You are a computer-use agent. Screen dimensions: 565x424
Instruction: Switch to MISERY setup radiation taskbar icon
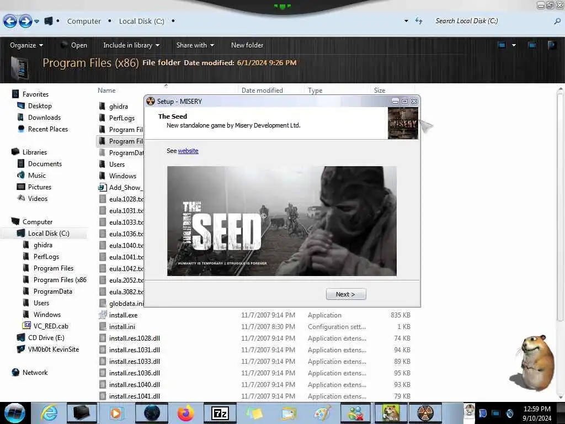(426, 413)
